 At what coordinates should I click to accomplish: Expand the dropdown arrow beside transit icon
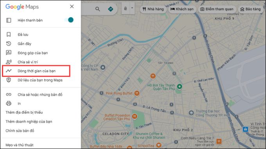click(132, 8)
